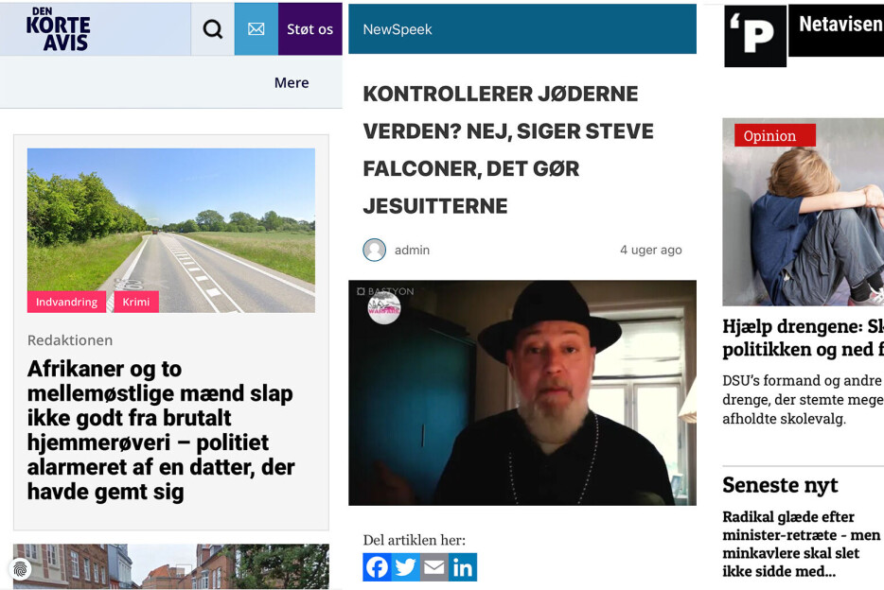This screenshot has width=884, height=590.
Task: Share the article on Facebook
Action: click(377, 567)
